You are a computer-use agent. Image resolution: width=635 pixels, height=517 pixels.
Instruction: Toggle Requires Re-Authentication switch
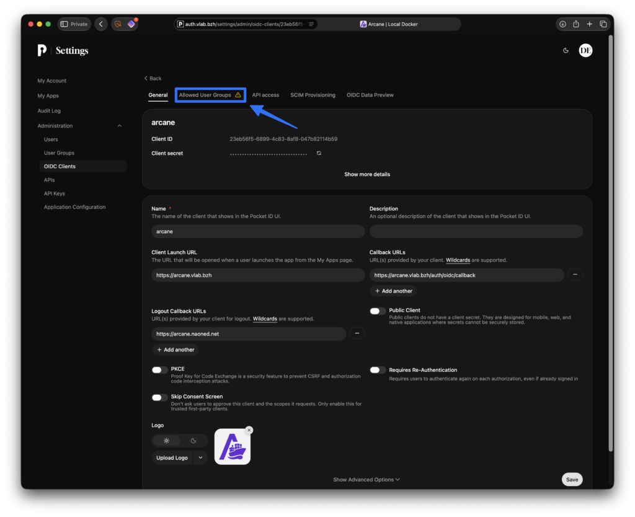pyautogui.click(x=378, y=370)
